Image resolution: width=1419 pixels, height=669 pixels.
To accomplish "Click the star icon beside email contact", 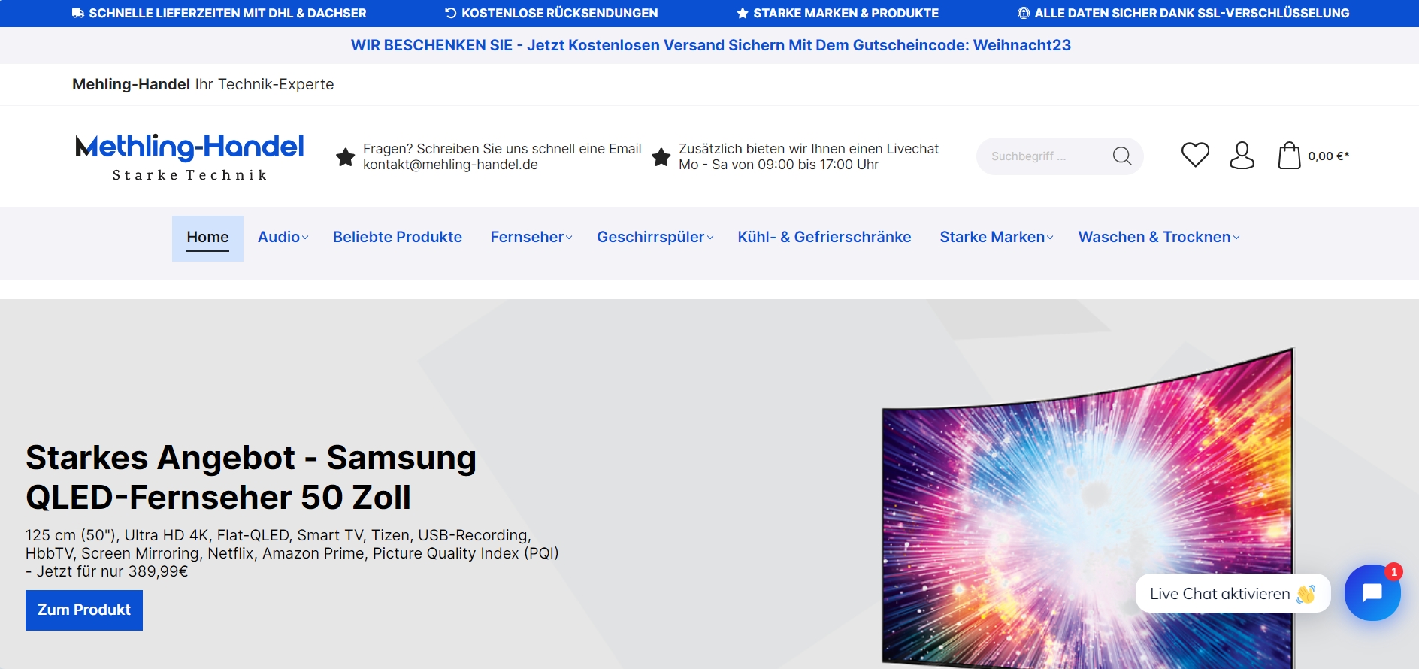I will pos(345,156).
